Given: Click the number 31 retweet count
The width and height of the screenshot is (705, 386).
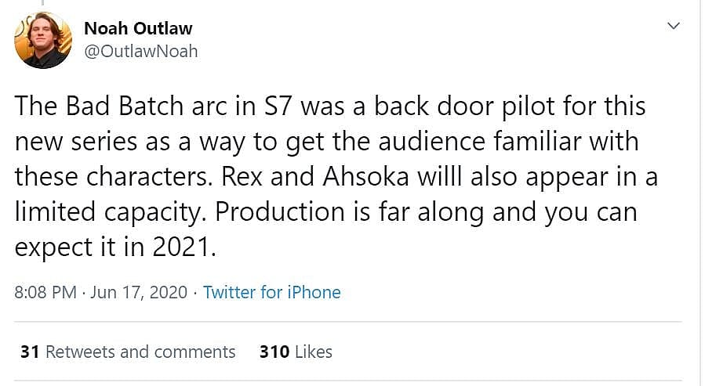Looking at the screenshot, I should (30, 352).
